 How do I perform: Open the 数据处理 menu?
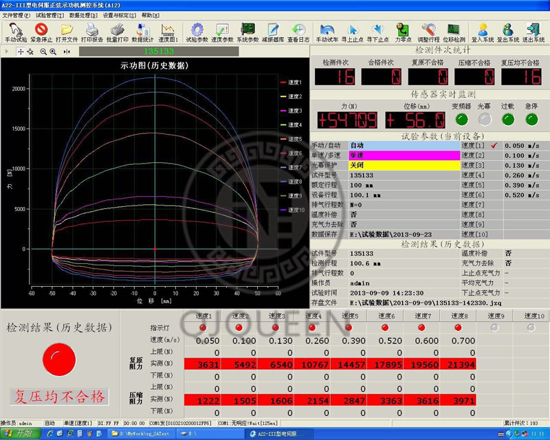click(x=83, y=14)
